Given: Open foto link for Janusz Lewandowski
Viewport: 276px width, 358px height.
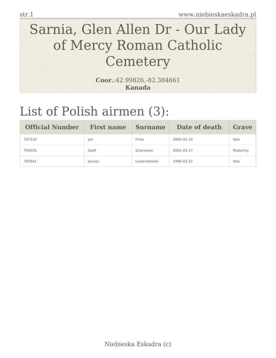Looking at the screenshot, I should [x=236, y=161].
